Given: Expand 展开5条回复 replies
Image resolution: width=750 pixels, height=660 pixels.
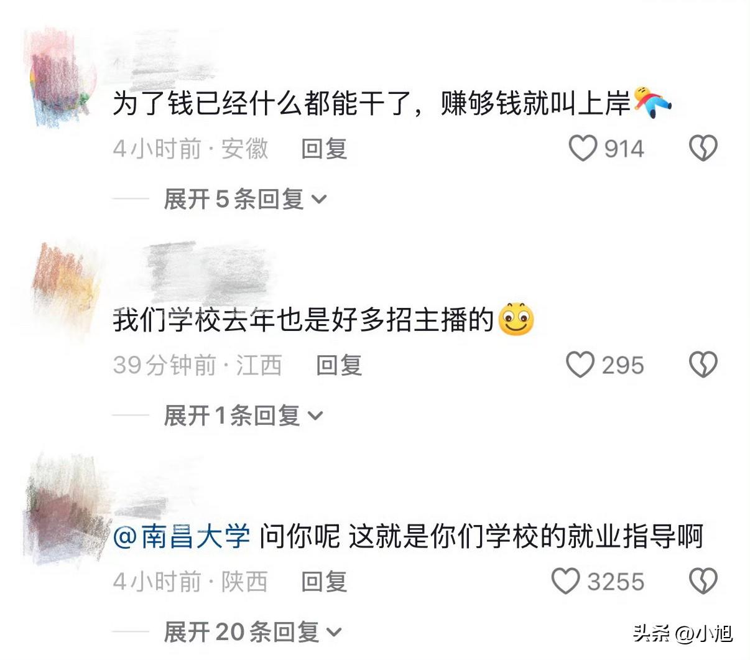Looking at the screenshot, I should tap(245, 199).
